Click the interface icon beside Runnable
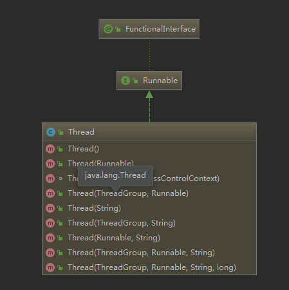The height and width of the screenshot is (290, 289). (126, 81)
